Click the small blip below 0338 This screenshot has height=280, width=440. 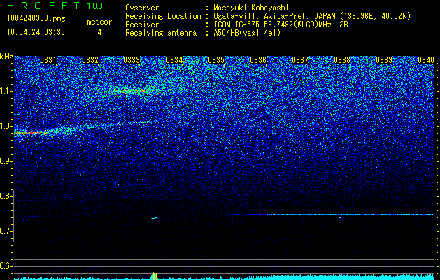pyautogui.click(x=341, y=219)
